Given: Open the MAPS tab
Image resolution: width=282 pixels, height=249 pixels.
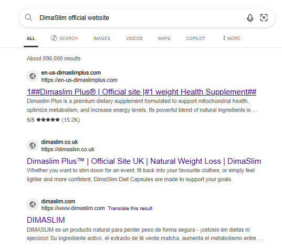Looking at the screenshot, I should click(x=164, y=38).
